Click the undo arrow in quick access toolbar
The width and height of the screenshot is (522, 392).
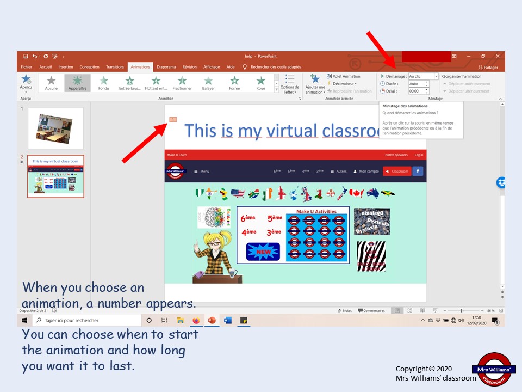[x=35, y=56]
